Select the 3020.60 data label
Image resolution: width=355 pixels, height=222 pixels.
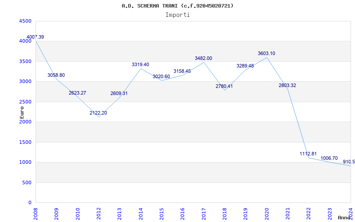pyautogui.click(x=161, y=76)
